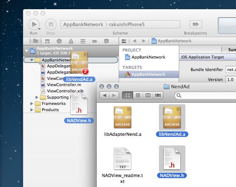
Task: Select AppBankNetwork under PROJECT
Action: (x=148, y=57)
